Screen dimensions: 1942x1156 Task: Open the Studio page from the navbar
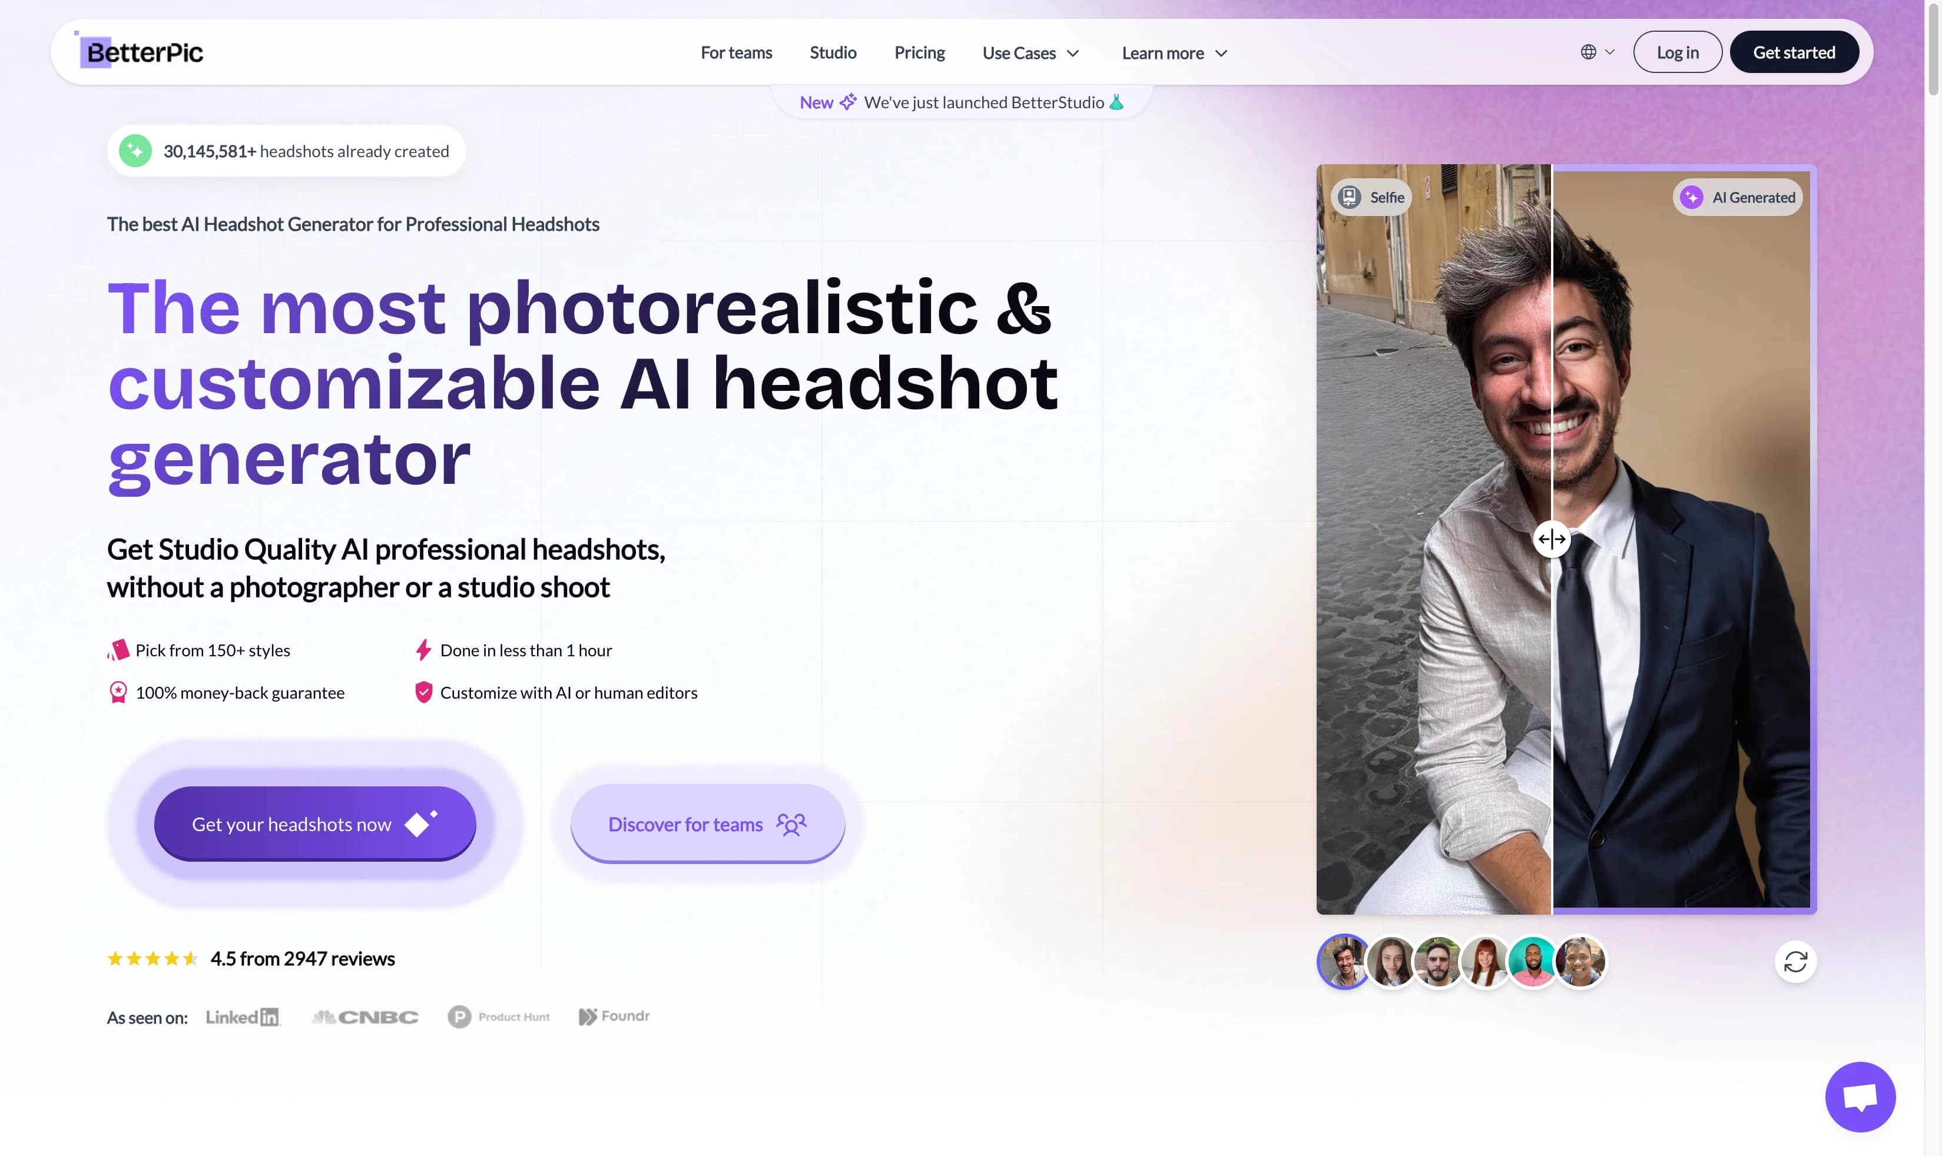click(x=832, y=52)
